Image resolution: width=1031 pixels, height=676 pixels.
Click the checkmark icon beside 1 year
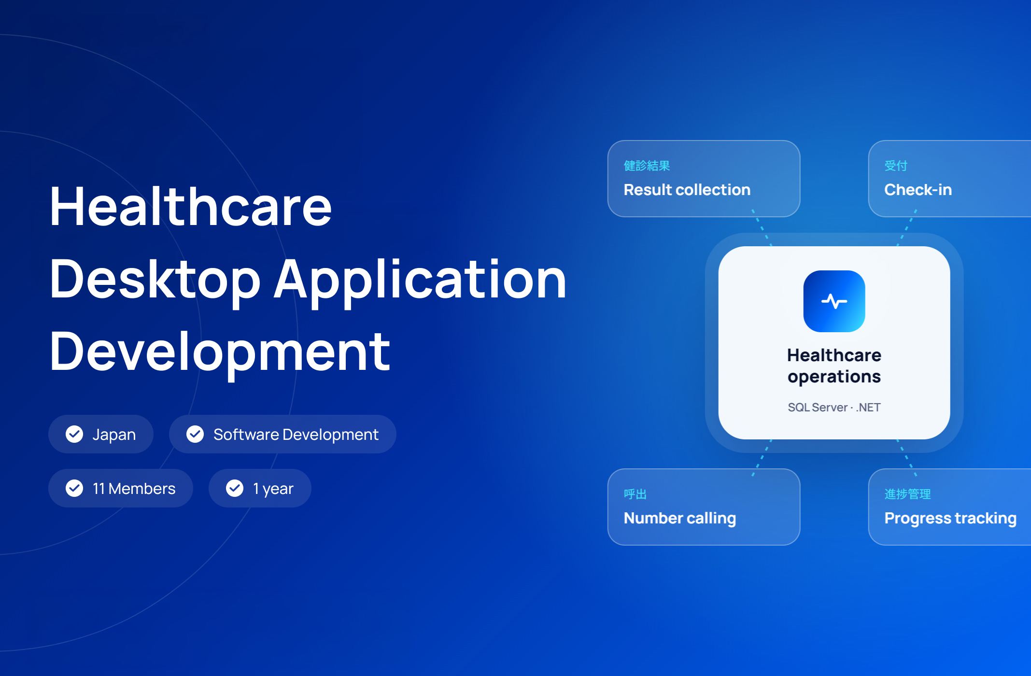coord(235,488)
